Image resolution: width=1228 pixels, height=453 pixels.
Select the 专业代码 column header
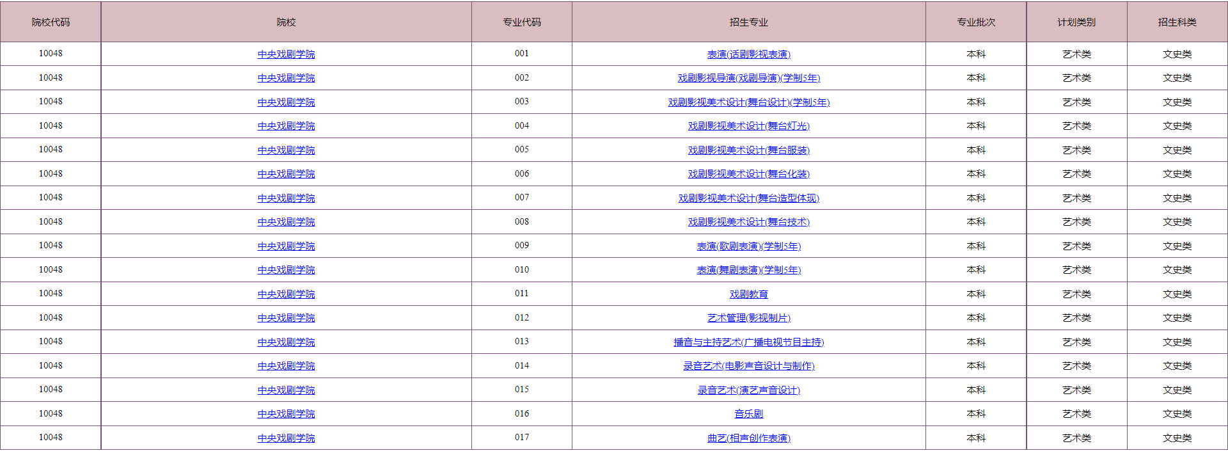(522, 22)
